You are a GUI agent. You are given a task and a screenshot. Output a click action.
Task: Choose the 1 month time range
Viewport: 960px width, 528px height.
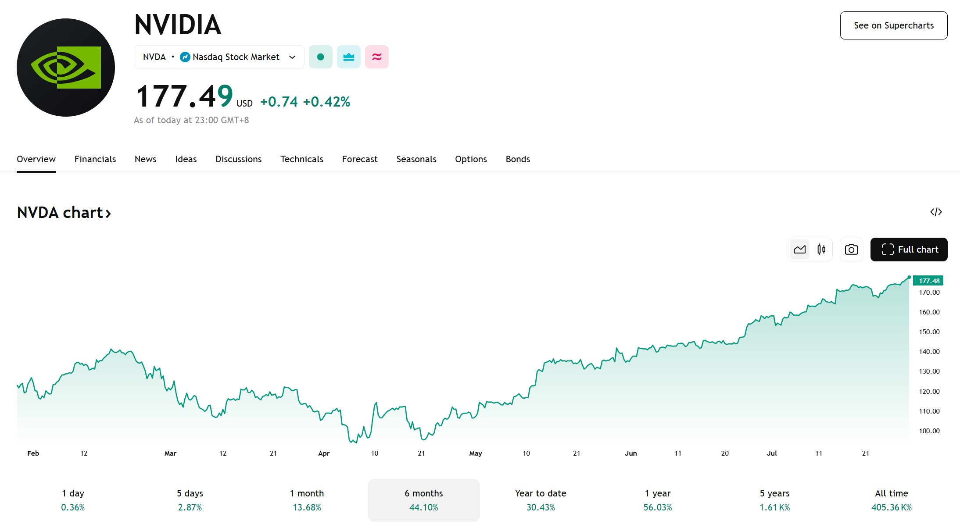(x=307, y=500)
